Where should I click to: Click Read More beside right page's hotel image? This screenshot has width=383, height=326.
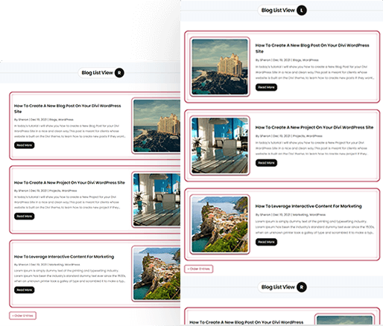point(266,87)
